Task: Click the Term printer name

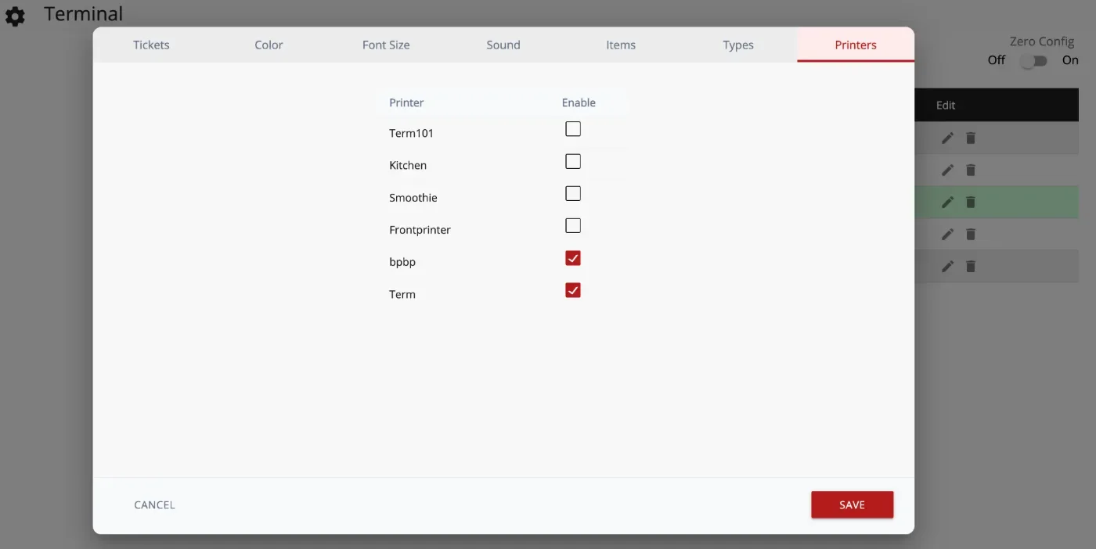Action: tap(402, 294)
